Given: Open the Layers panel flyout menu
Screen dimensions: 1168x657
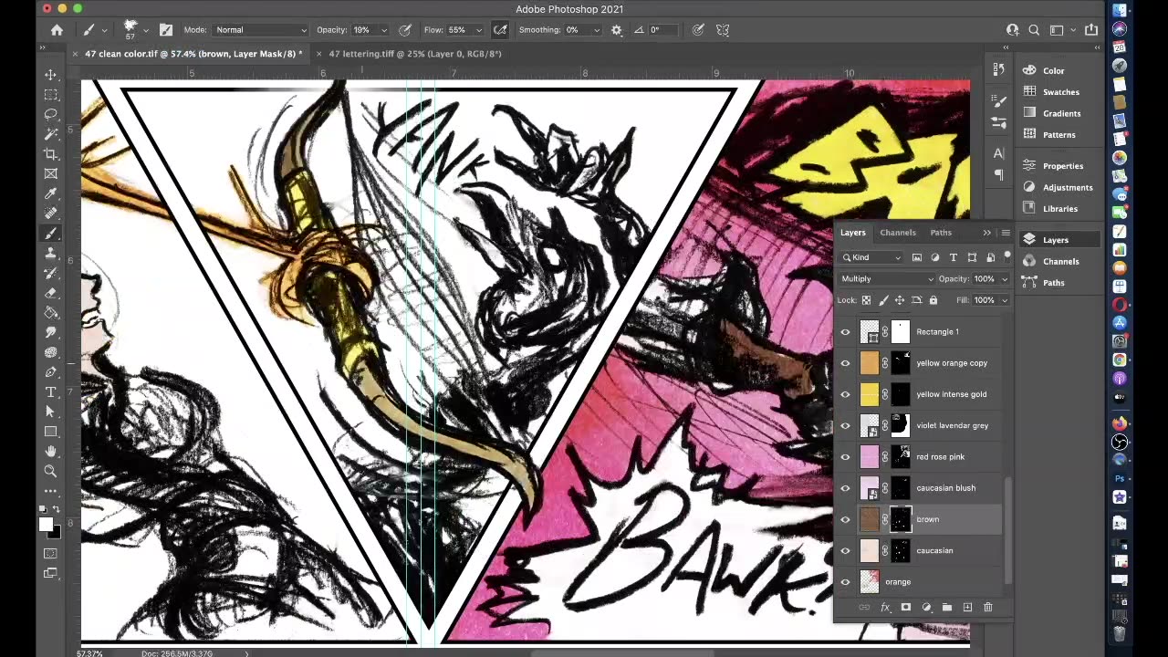Looking at the screenshot, I should [1006, 233].
